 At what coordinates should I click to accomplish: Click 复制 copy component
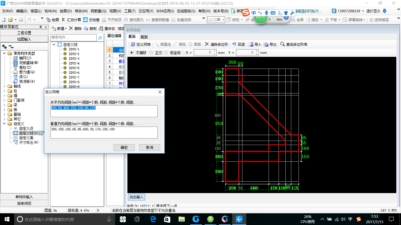pyautogui.click(x=90, y=28)
